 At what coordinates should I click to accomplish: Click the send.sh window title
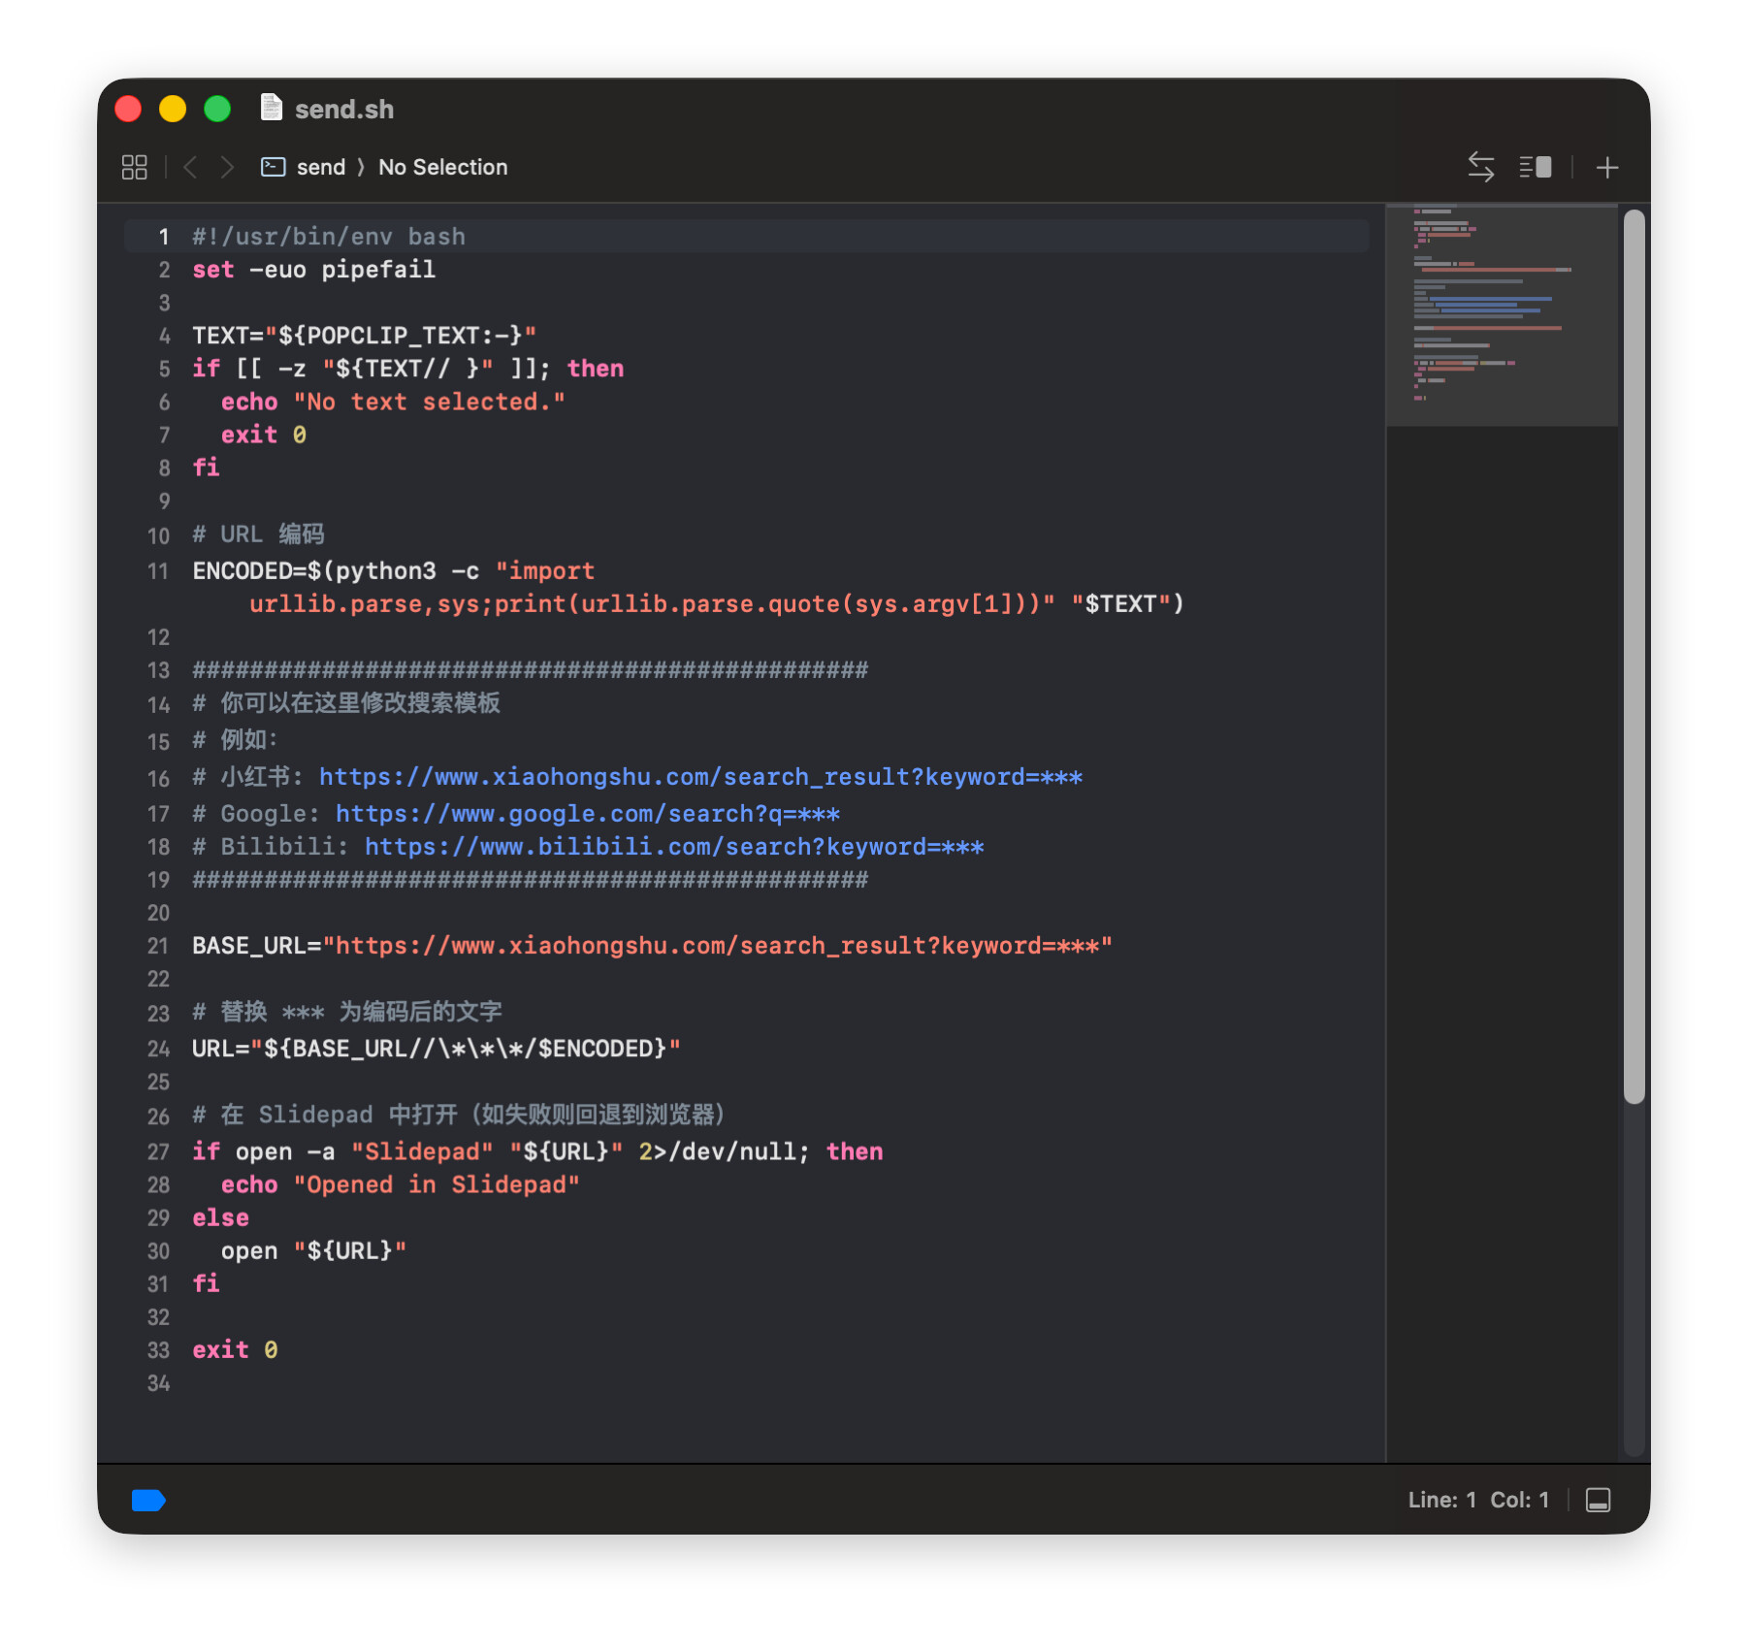tap(343, 109)
